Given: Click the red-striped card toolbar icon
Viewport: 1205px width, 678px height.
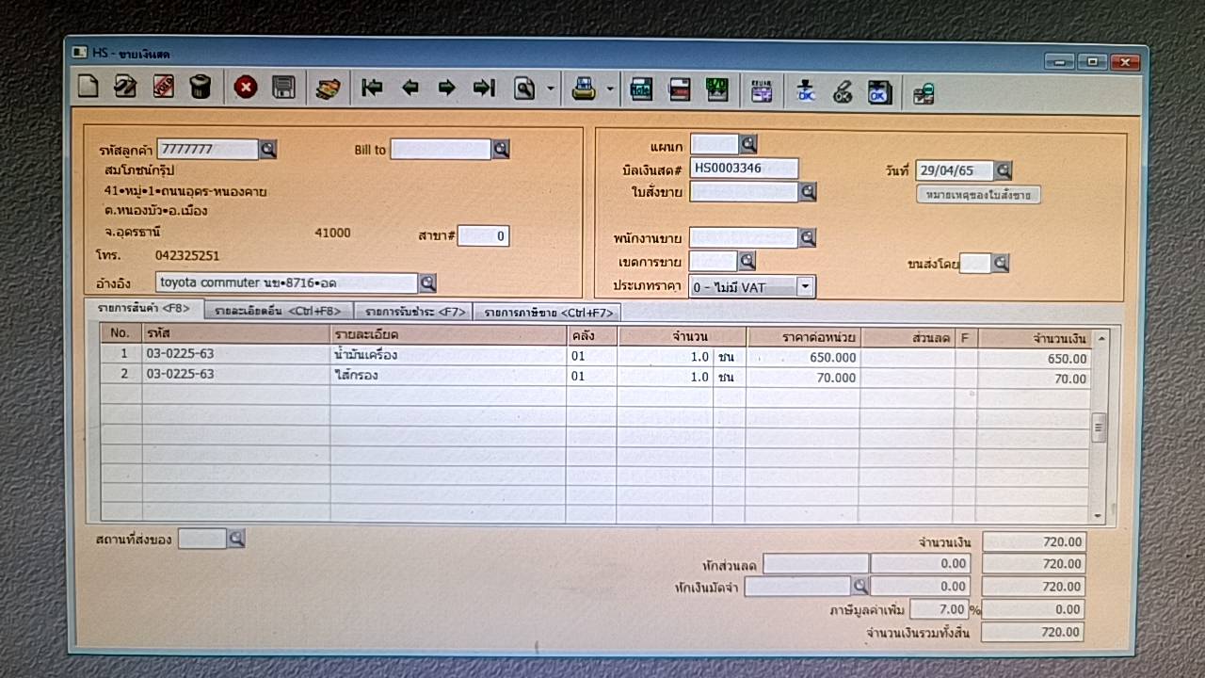Looking at the screenshot, I should 680,90.
